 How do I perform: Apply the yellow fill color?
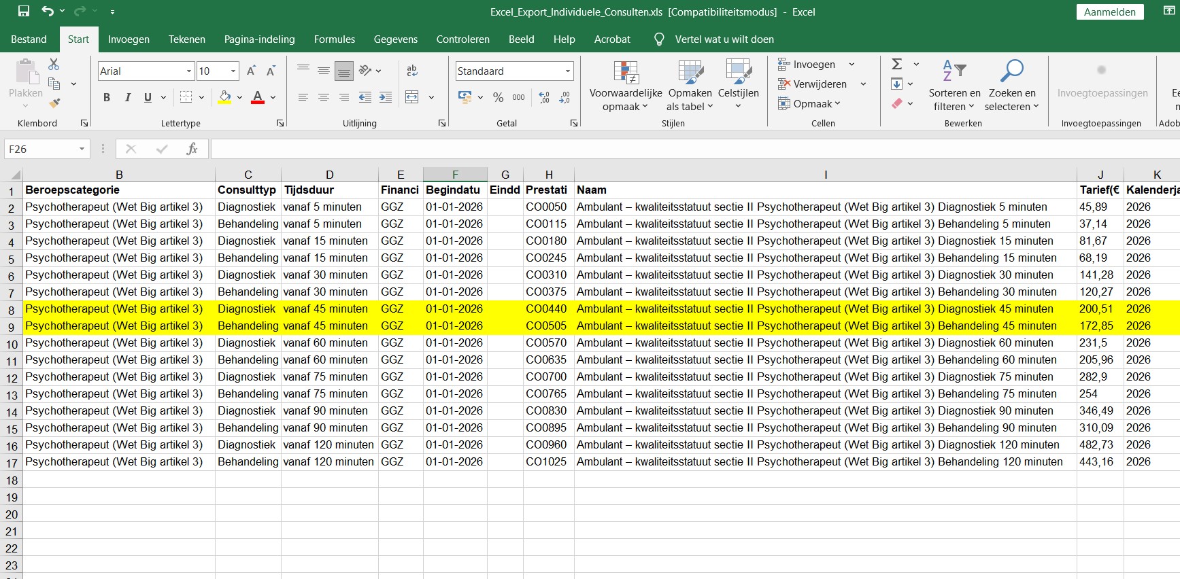point(224,97)
